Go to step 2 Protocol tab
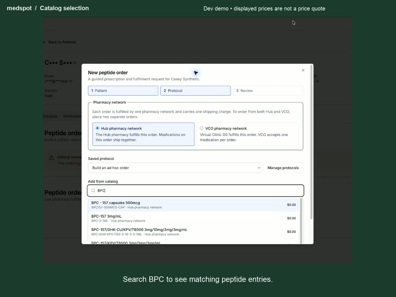Image resolution: width=396 pixels, height=297 pixels. coord(196,91)
